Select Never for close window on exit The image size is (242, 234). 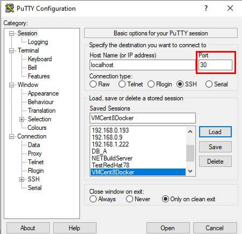click(x=138, y=199)
